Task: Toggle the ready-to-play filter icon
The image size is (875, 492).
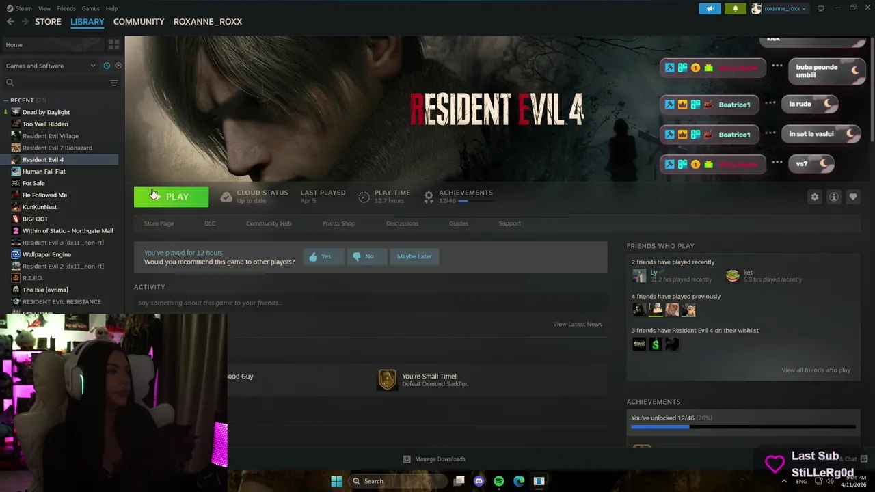Action: (118, 66)
